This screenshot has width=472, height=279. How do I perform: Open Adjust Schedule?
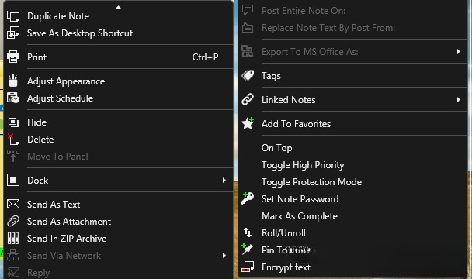119,98
